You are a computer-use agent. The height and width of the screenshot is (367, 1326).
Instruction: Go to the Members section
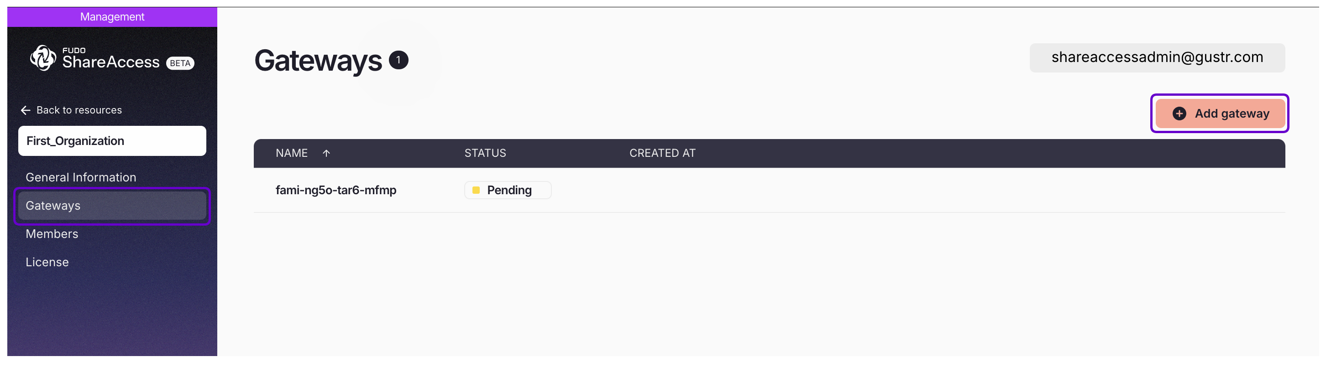(52, 234)
